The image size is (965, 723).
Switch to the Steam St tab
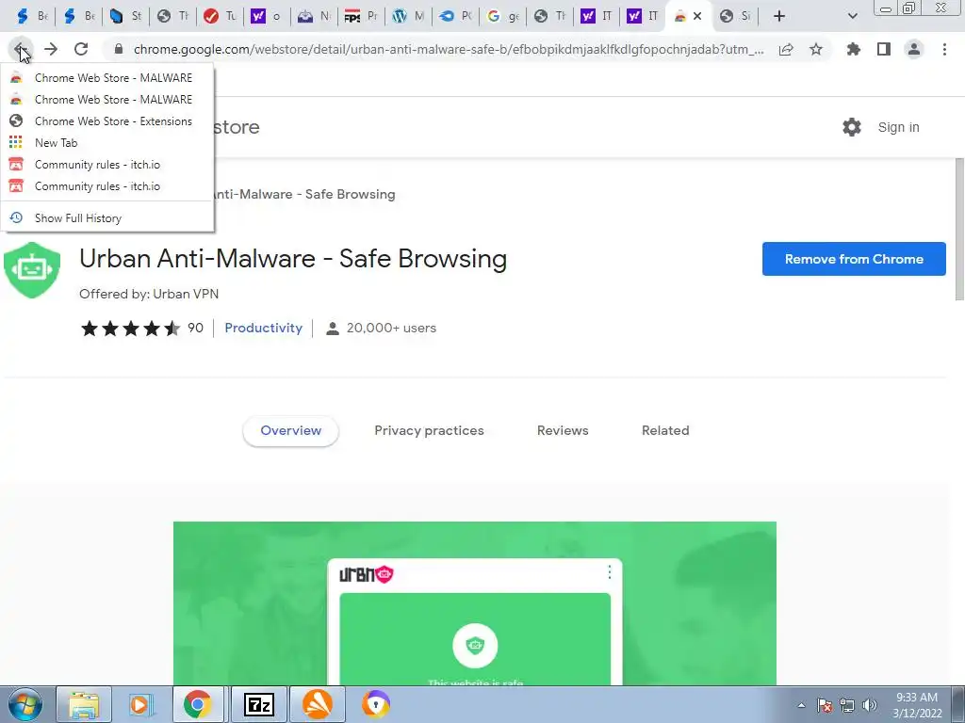point(126,17)
